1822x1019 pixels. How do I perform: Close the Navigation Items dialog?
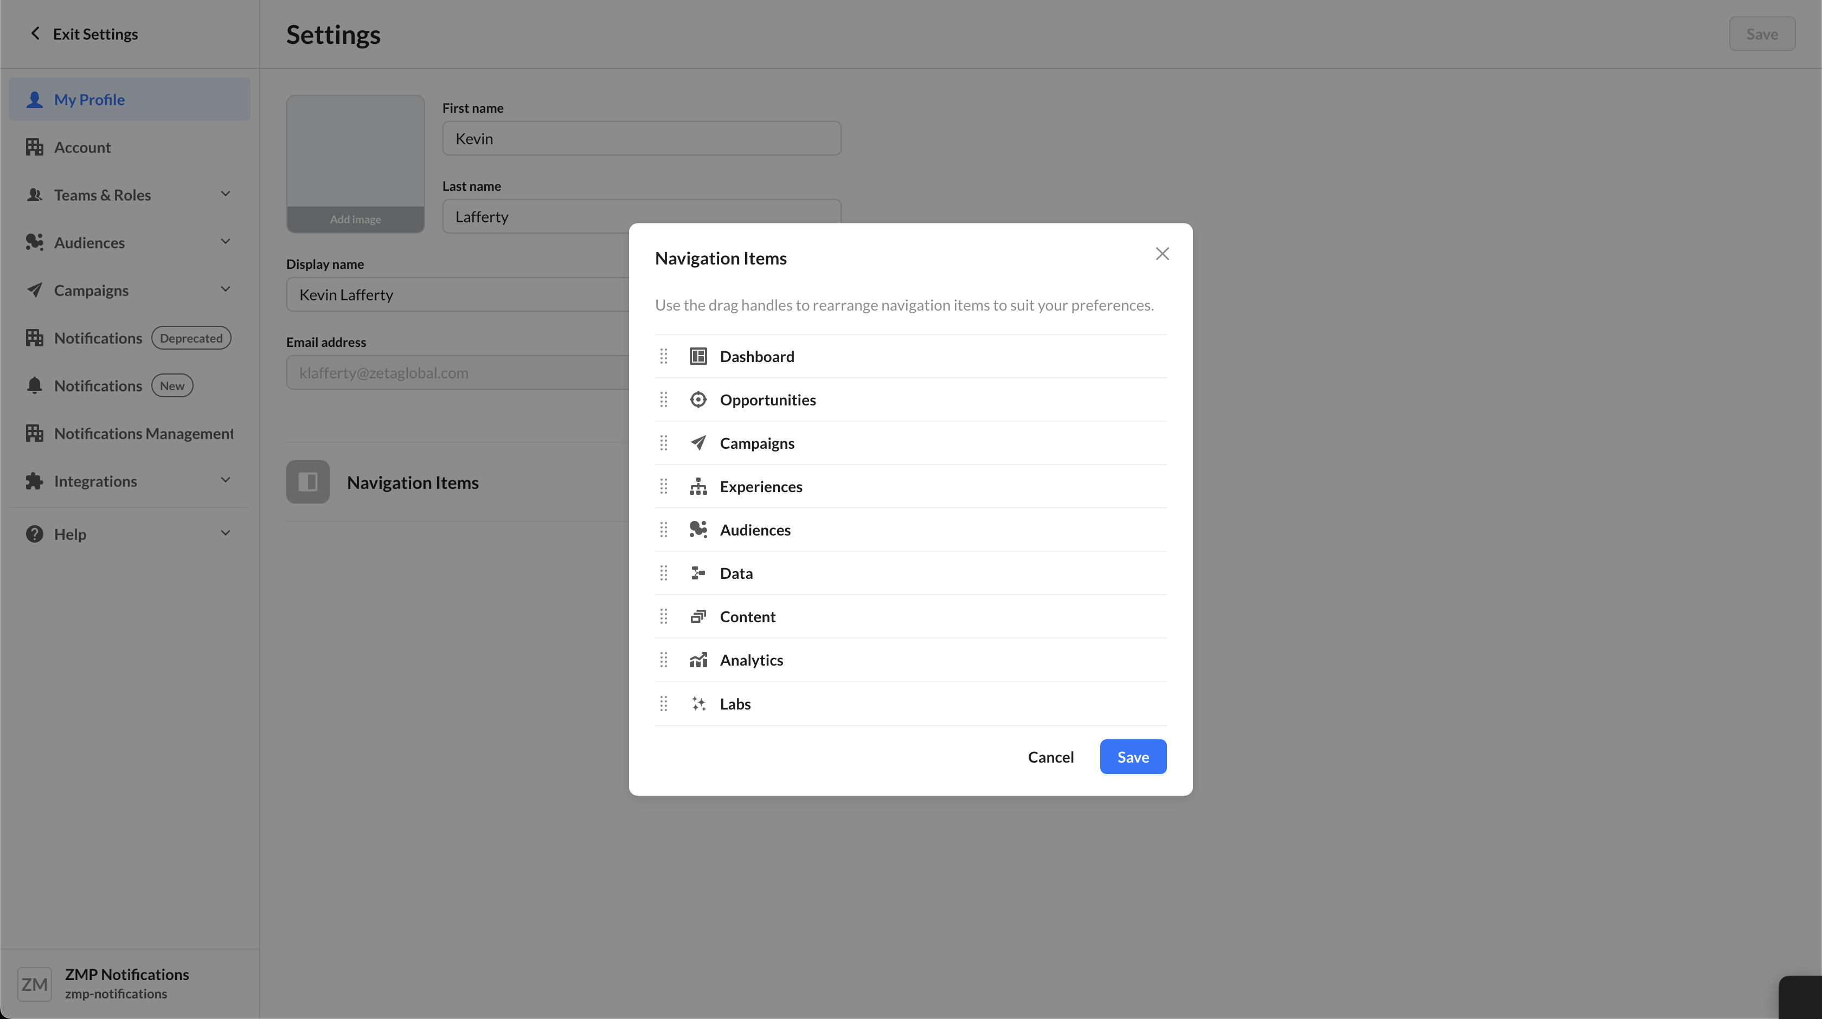(1162, 254)
